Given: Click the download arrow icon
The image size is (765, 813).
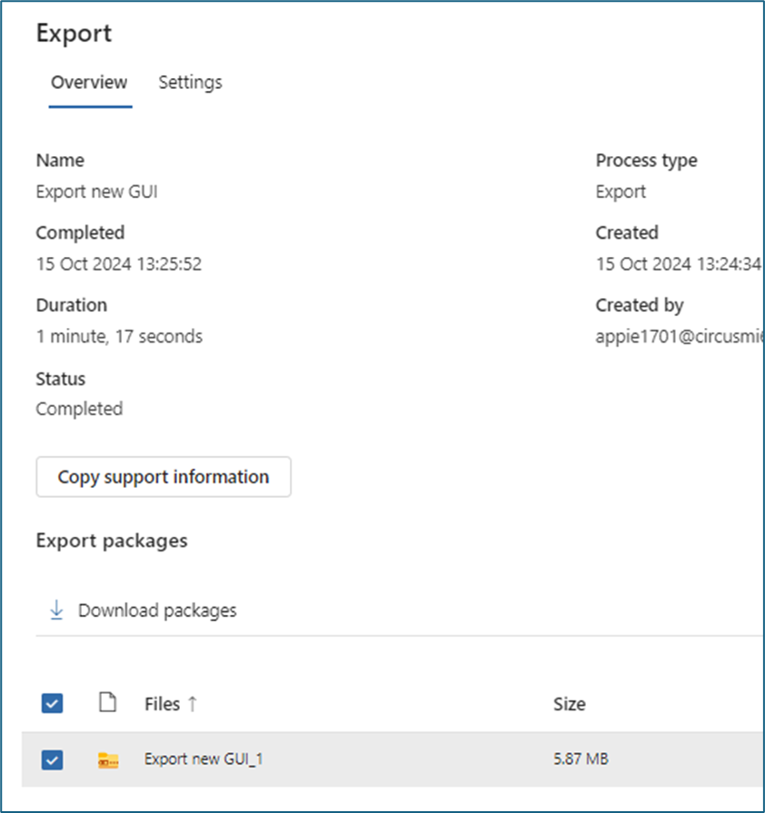Looking at the screenshot, I should [x=56, y=610].
